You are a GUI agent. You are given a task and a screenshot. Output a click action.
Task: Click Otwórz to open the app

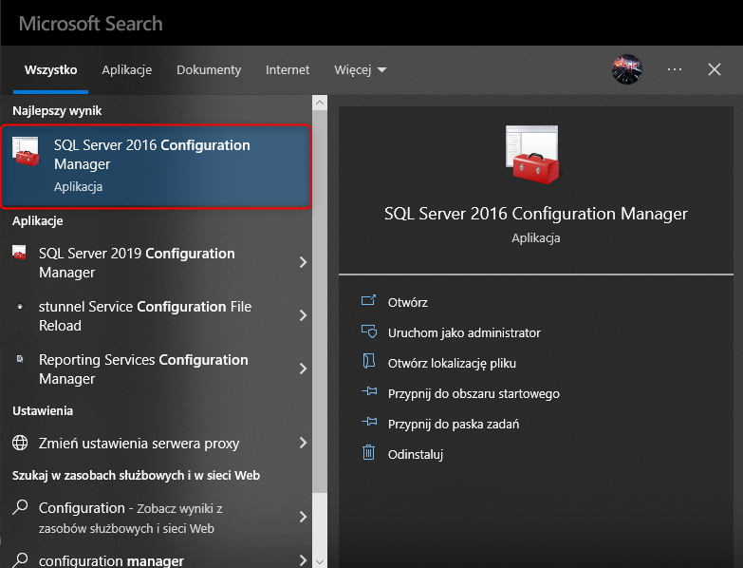pos(407,302)
